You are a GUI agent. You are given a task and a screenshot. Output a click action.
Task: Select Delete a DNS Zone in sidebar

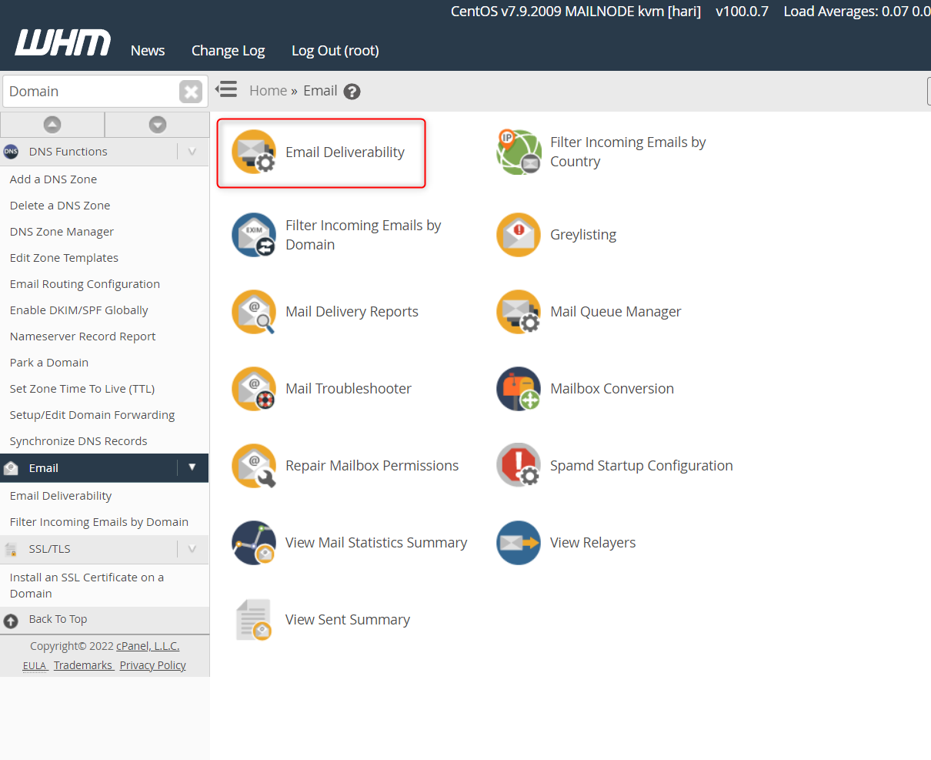[60, 206]
